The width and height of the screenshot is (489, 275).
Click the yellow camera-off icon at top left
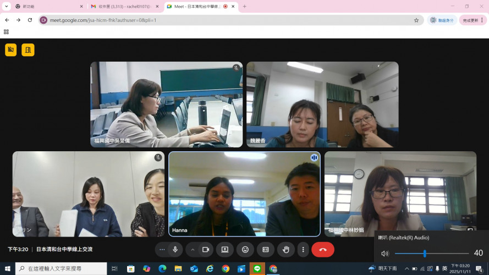(x=10, y=50)
